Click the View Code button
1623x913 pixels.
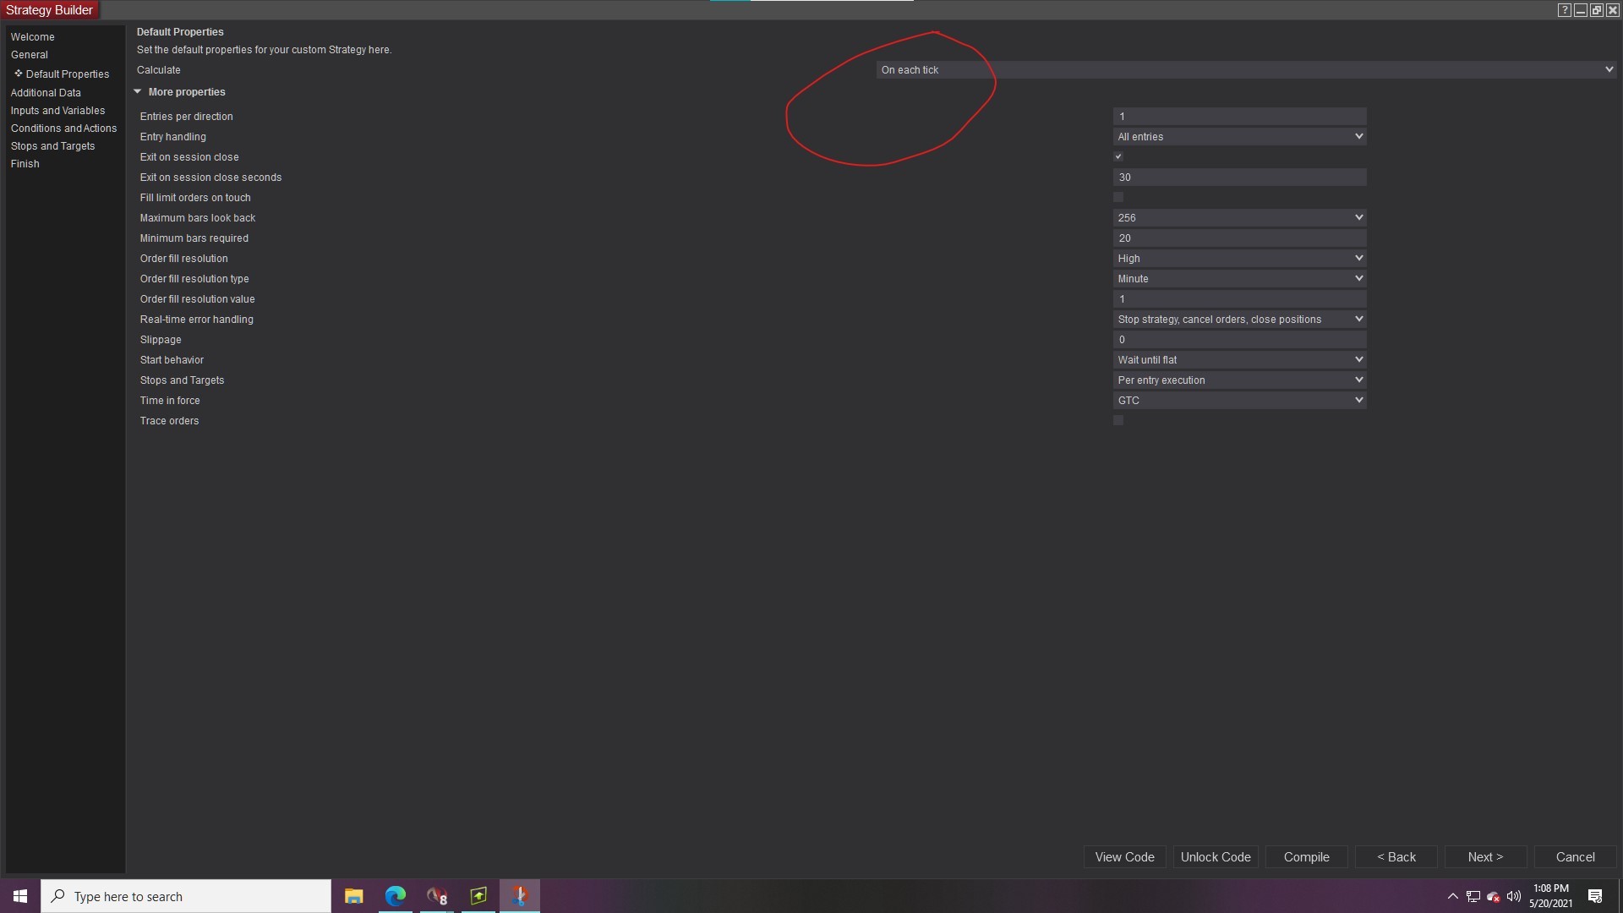(1124, 857)
